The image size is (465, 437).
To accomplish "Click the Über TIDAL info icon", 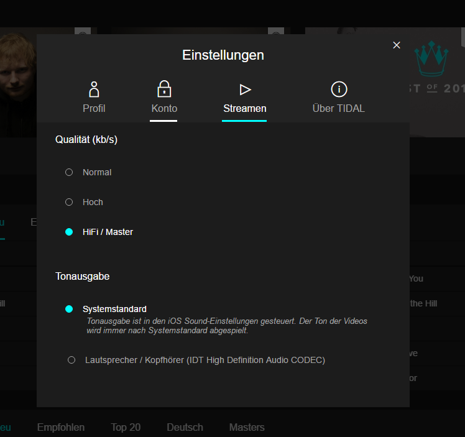I will tap(339, 89).
